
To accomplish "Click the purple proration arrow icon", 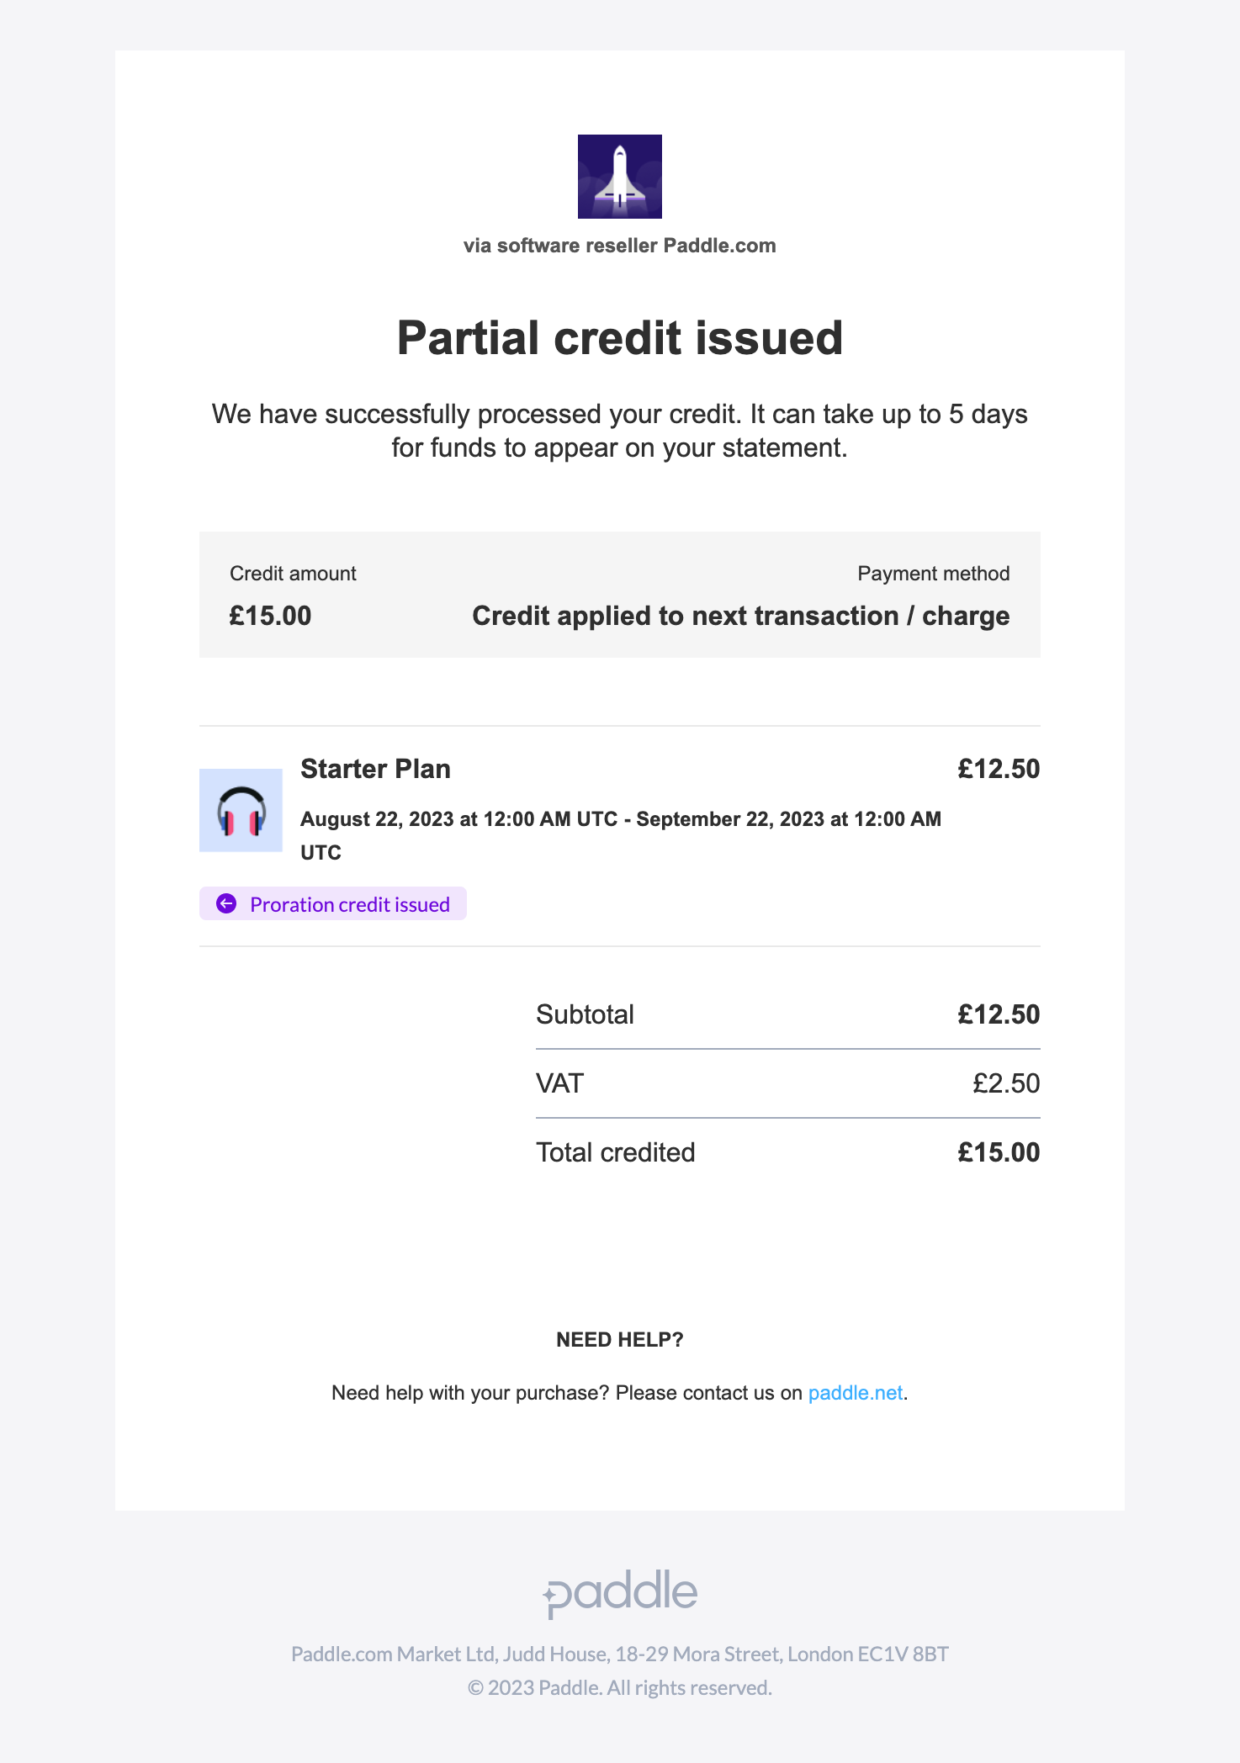I will point(226,903).
